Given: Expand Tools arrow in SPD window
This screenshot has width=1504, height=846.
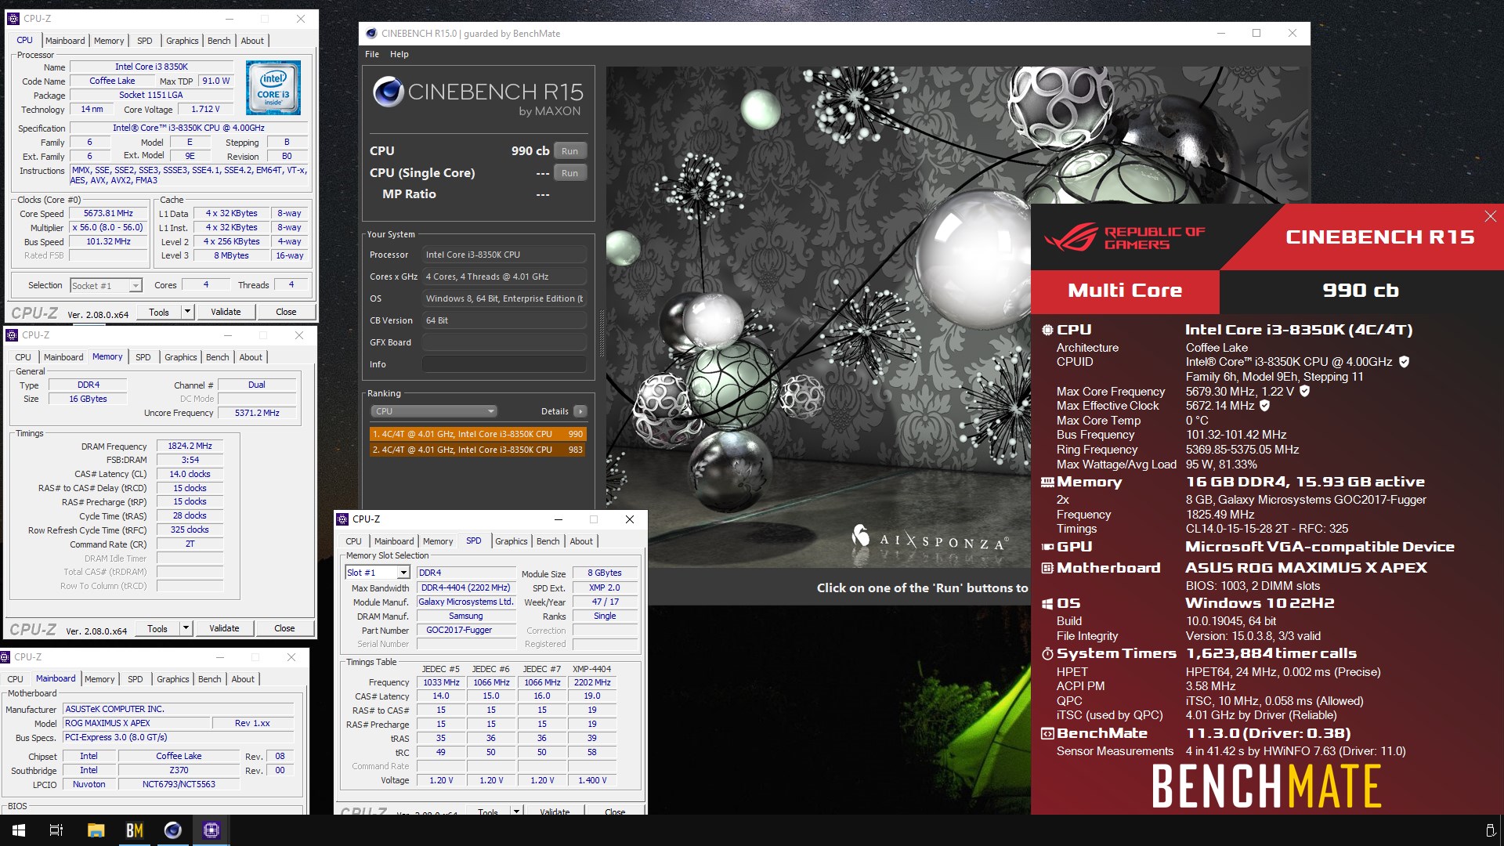Looking at the screenshot, I should 516,812.
